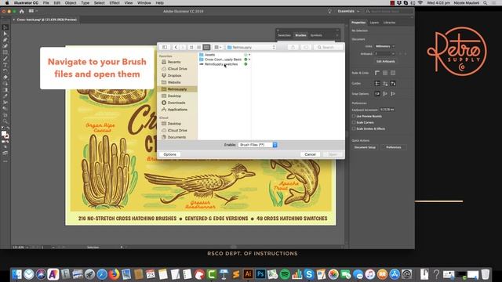
Task: Click Illustrator Home icon in top bar
Action: pyautogui.click(x=21, y=11)
